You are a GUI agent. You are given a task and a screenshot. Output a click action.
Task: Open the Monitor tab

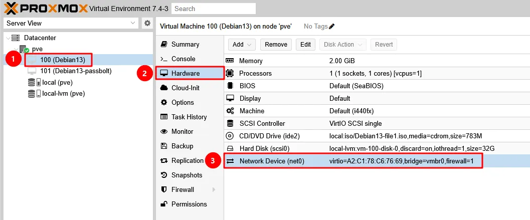(190, 131)
